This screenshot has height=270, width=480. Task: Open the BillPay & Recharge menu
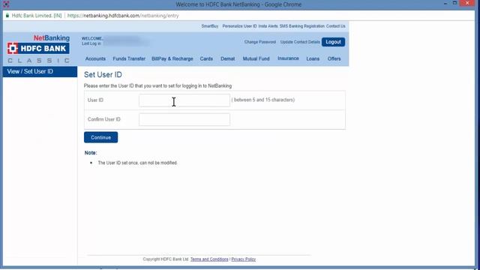[172, 58]
